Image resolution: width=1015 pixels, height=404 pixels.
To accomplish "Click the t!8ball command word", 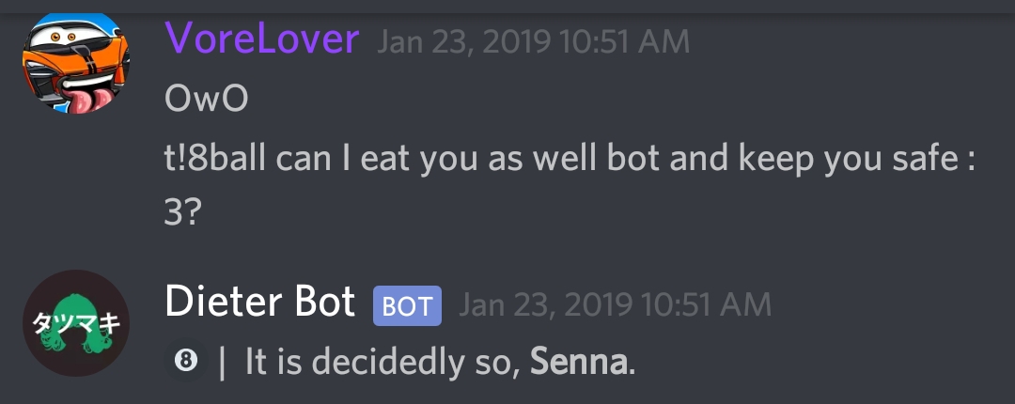I will pos(215,160).
